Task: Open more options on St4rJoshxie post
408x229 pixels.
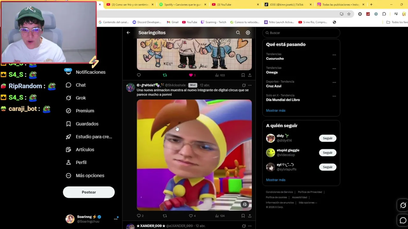Action: click(x=250, y=85)
